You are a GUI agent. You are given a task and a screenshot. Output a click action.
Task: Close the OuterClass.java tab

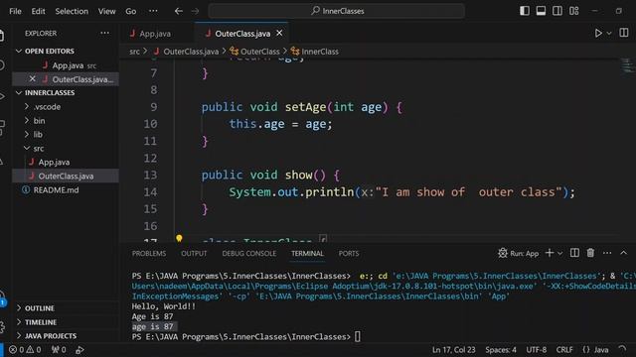pos(279,33)
